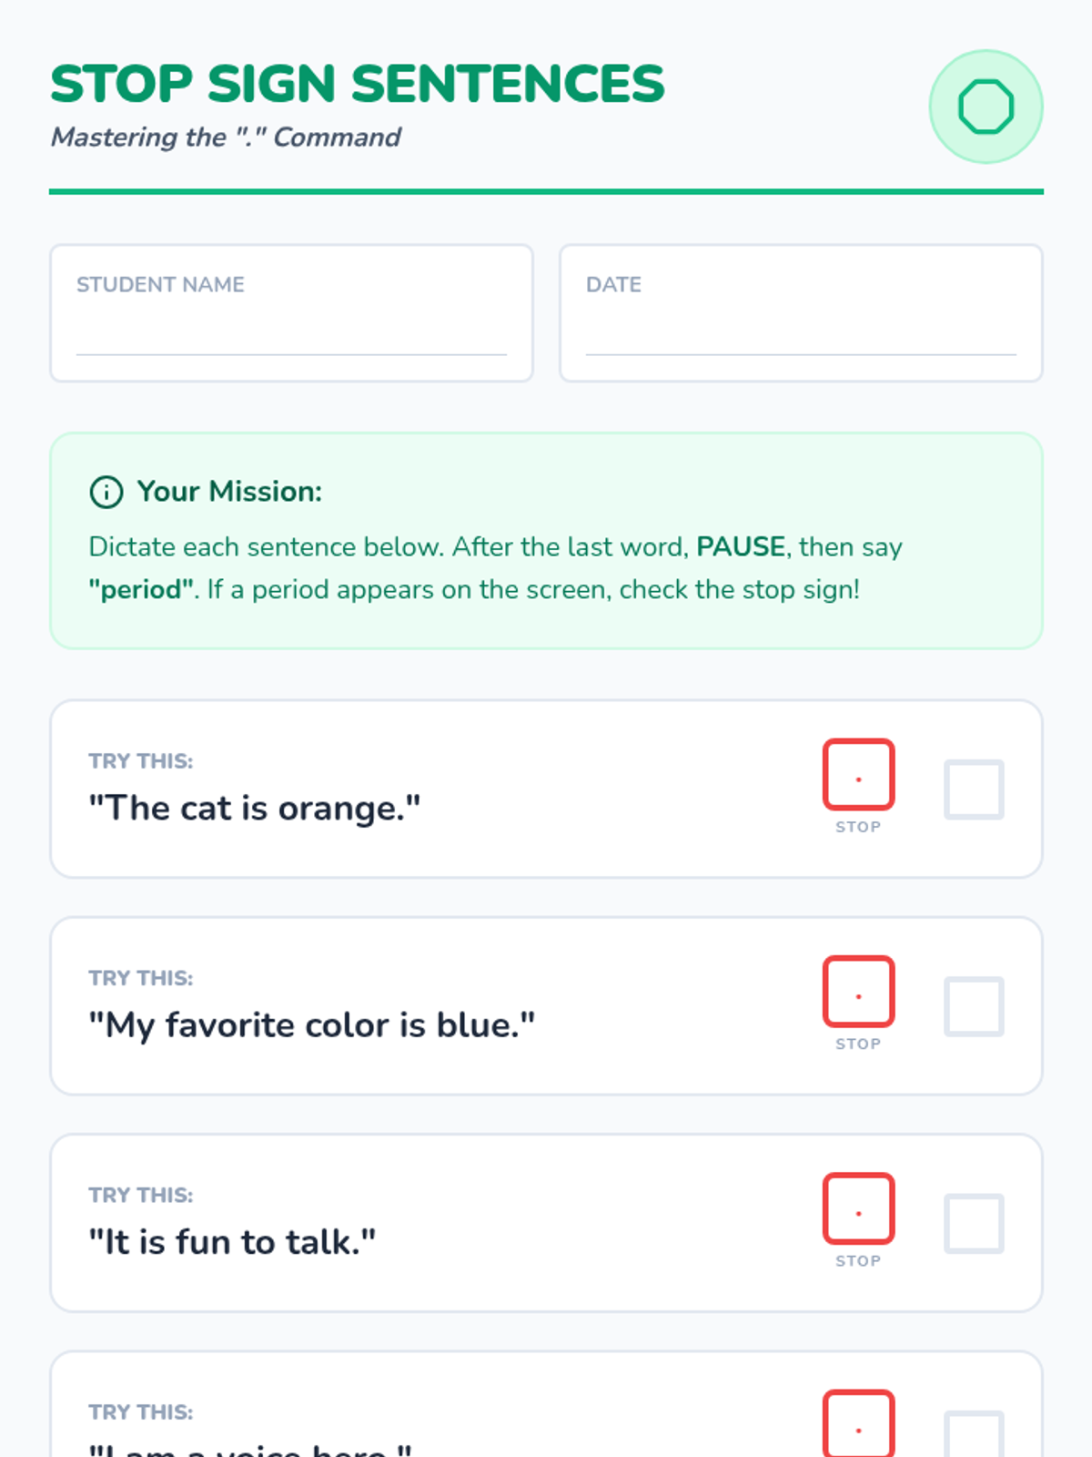This screenshot has height=1457, width=1092.
Task: Click the red stop icon for fun to talk sentence
Action: tap(858, 1208)
